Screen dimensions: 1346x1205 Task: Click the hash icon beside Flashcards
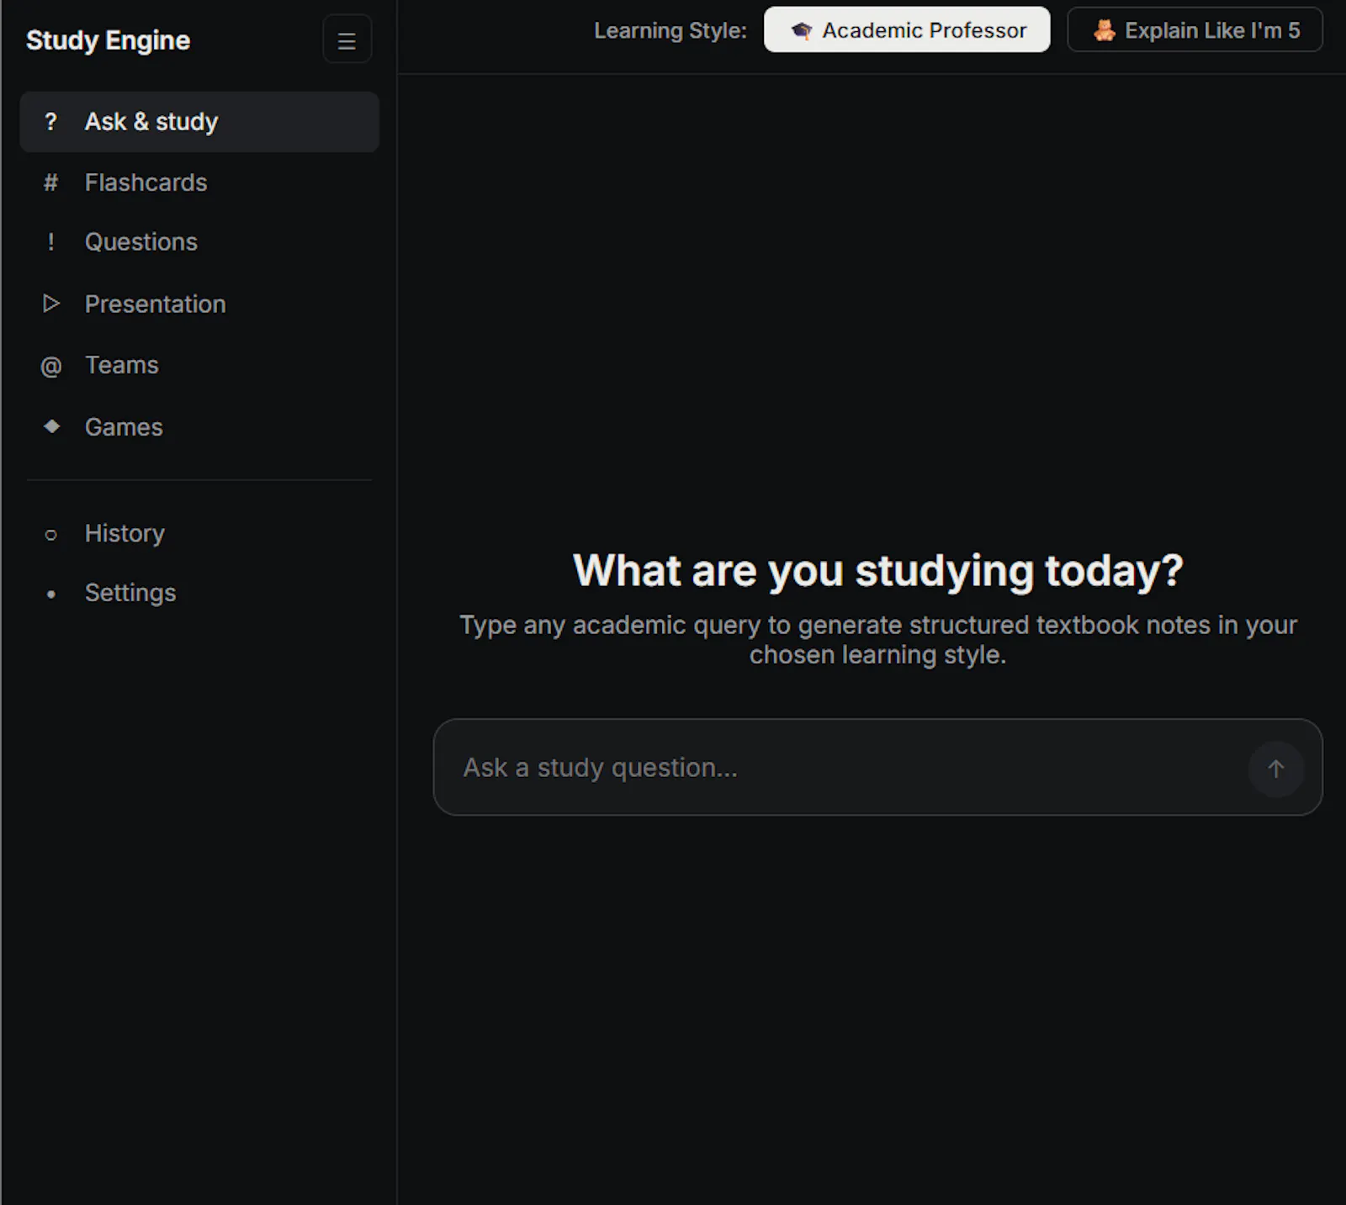tap(50, 182)
